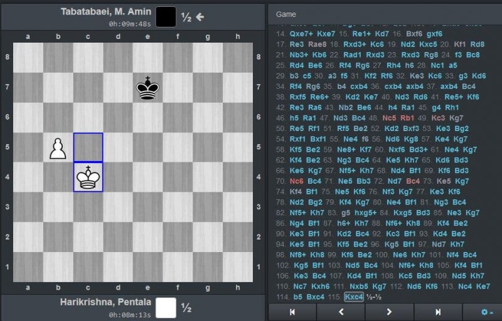Viewport: 502px width, 321px height.
Task: Step back to the previous move
Action: coord(341,312)
